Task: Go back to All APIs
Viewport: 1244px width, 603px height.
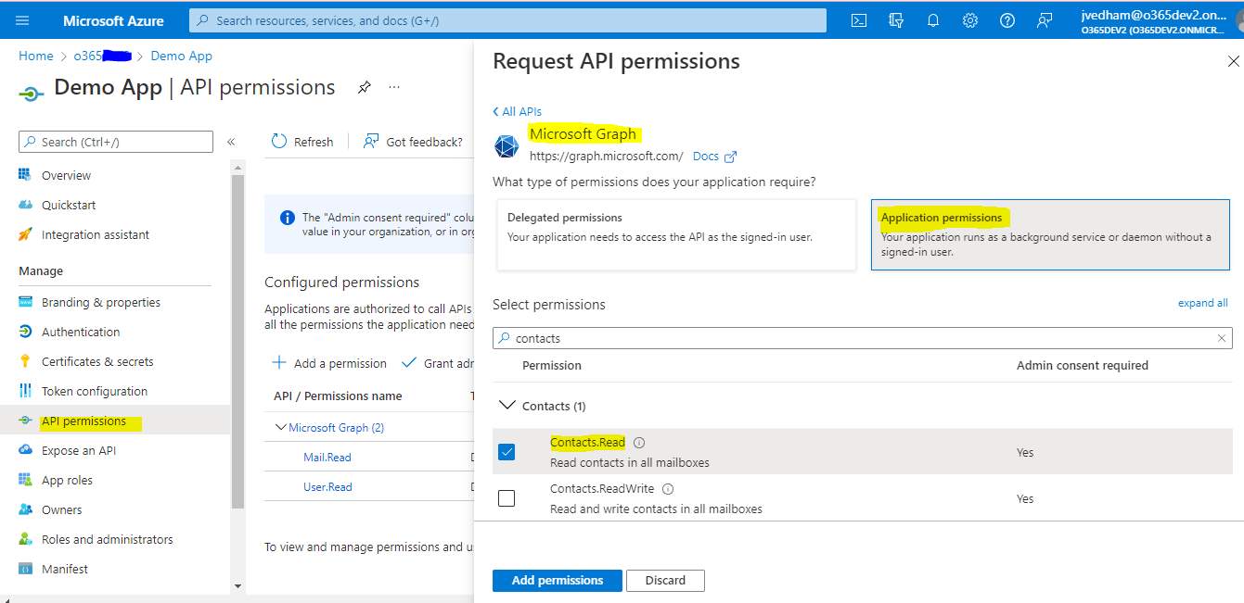Action: click(x=517, y=111)
